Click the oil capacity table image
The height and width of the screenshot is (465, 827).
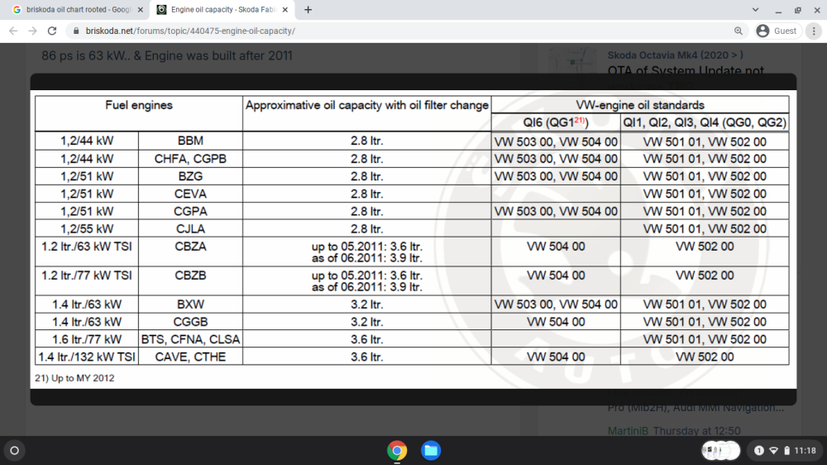coord(413,239)
